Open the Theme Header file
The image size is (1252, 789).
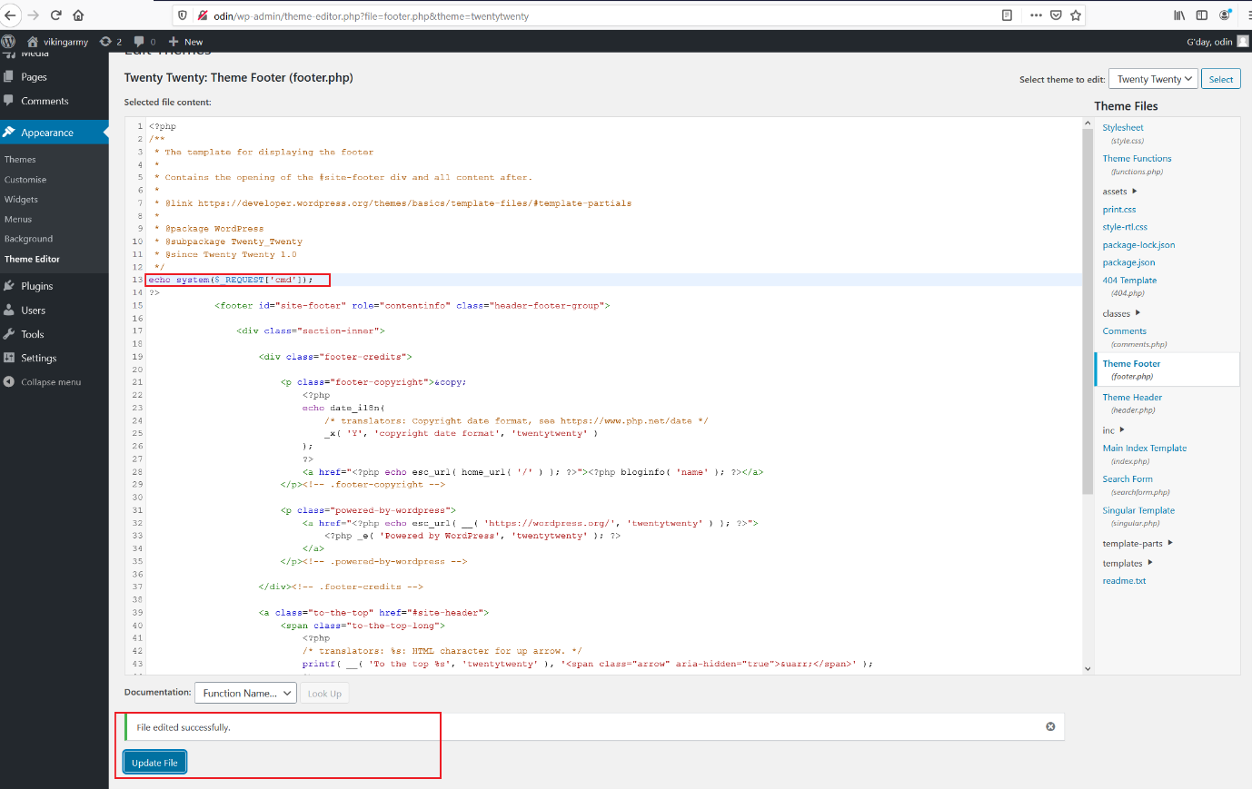point(1132,398)
